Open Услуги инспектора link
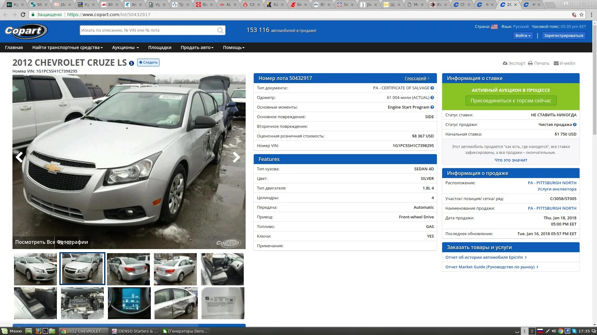The width and height of the screenshot is (597, 335). click(557, 189)
